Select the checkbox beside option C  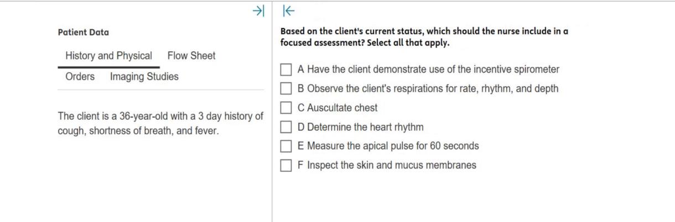click(x=286, y=108)
